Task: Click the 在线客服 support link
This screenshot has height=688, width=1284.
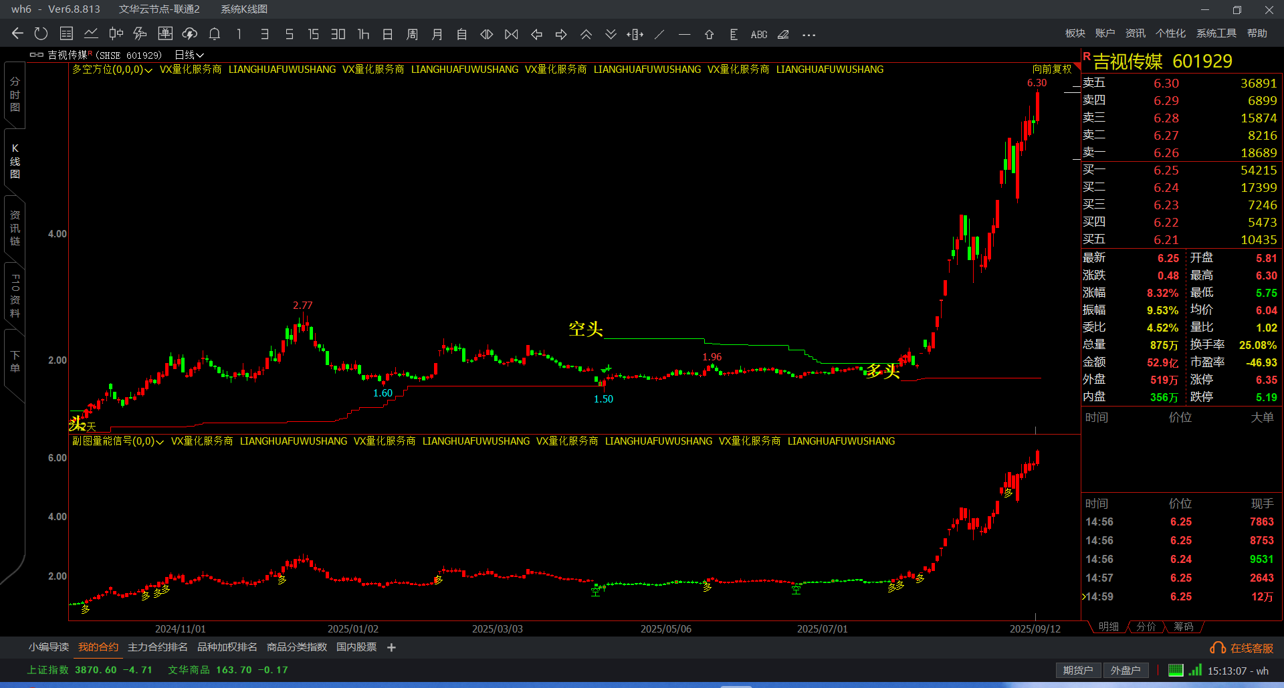Action: point(1242,648)
